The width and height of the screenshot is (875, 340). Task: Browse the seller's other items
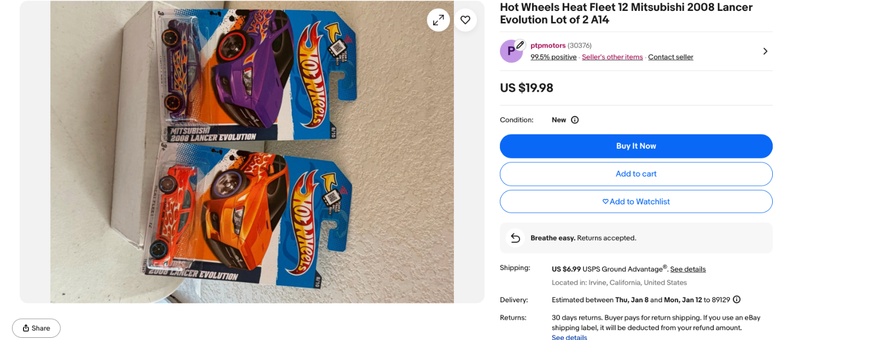tap(612, 57)
